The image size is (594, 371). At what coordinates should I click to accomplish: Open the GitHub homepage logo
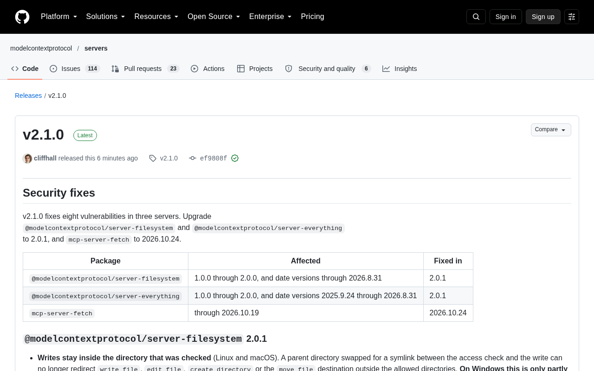coord(22,17)
